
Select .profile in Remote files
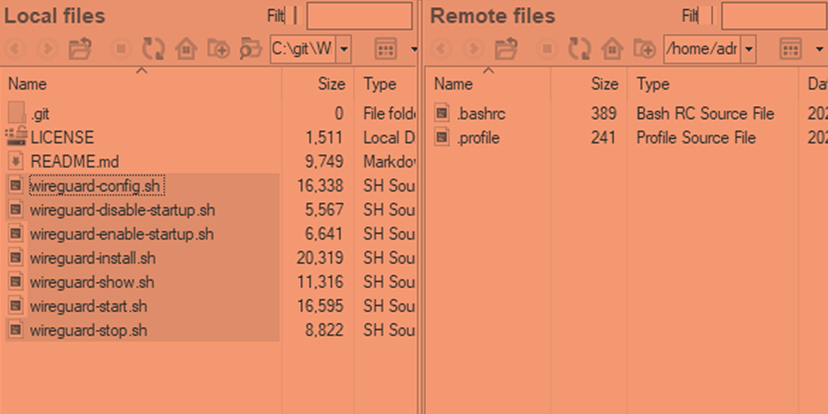pyautogui.click(x=479, y=138)
